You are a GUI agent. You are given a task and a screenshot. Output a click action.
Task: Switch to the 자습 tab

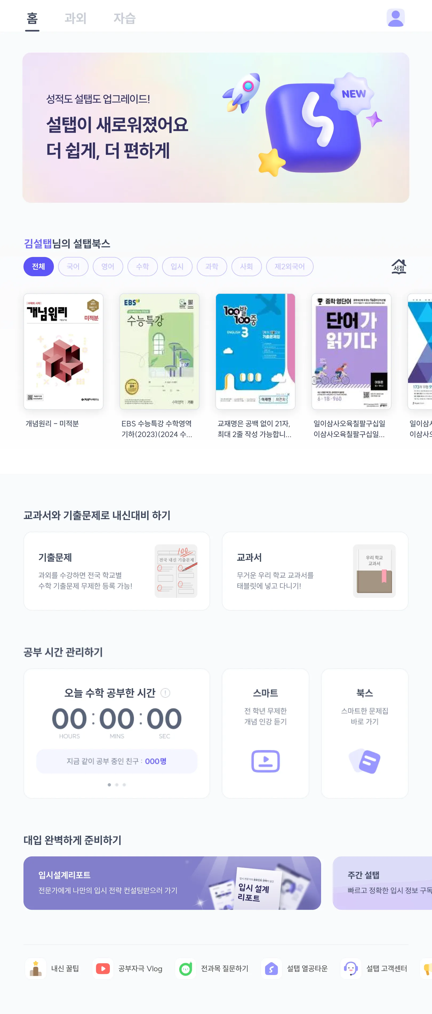tap(125, 18)
